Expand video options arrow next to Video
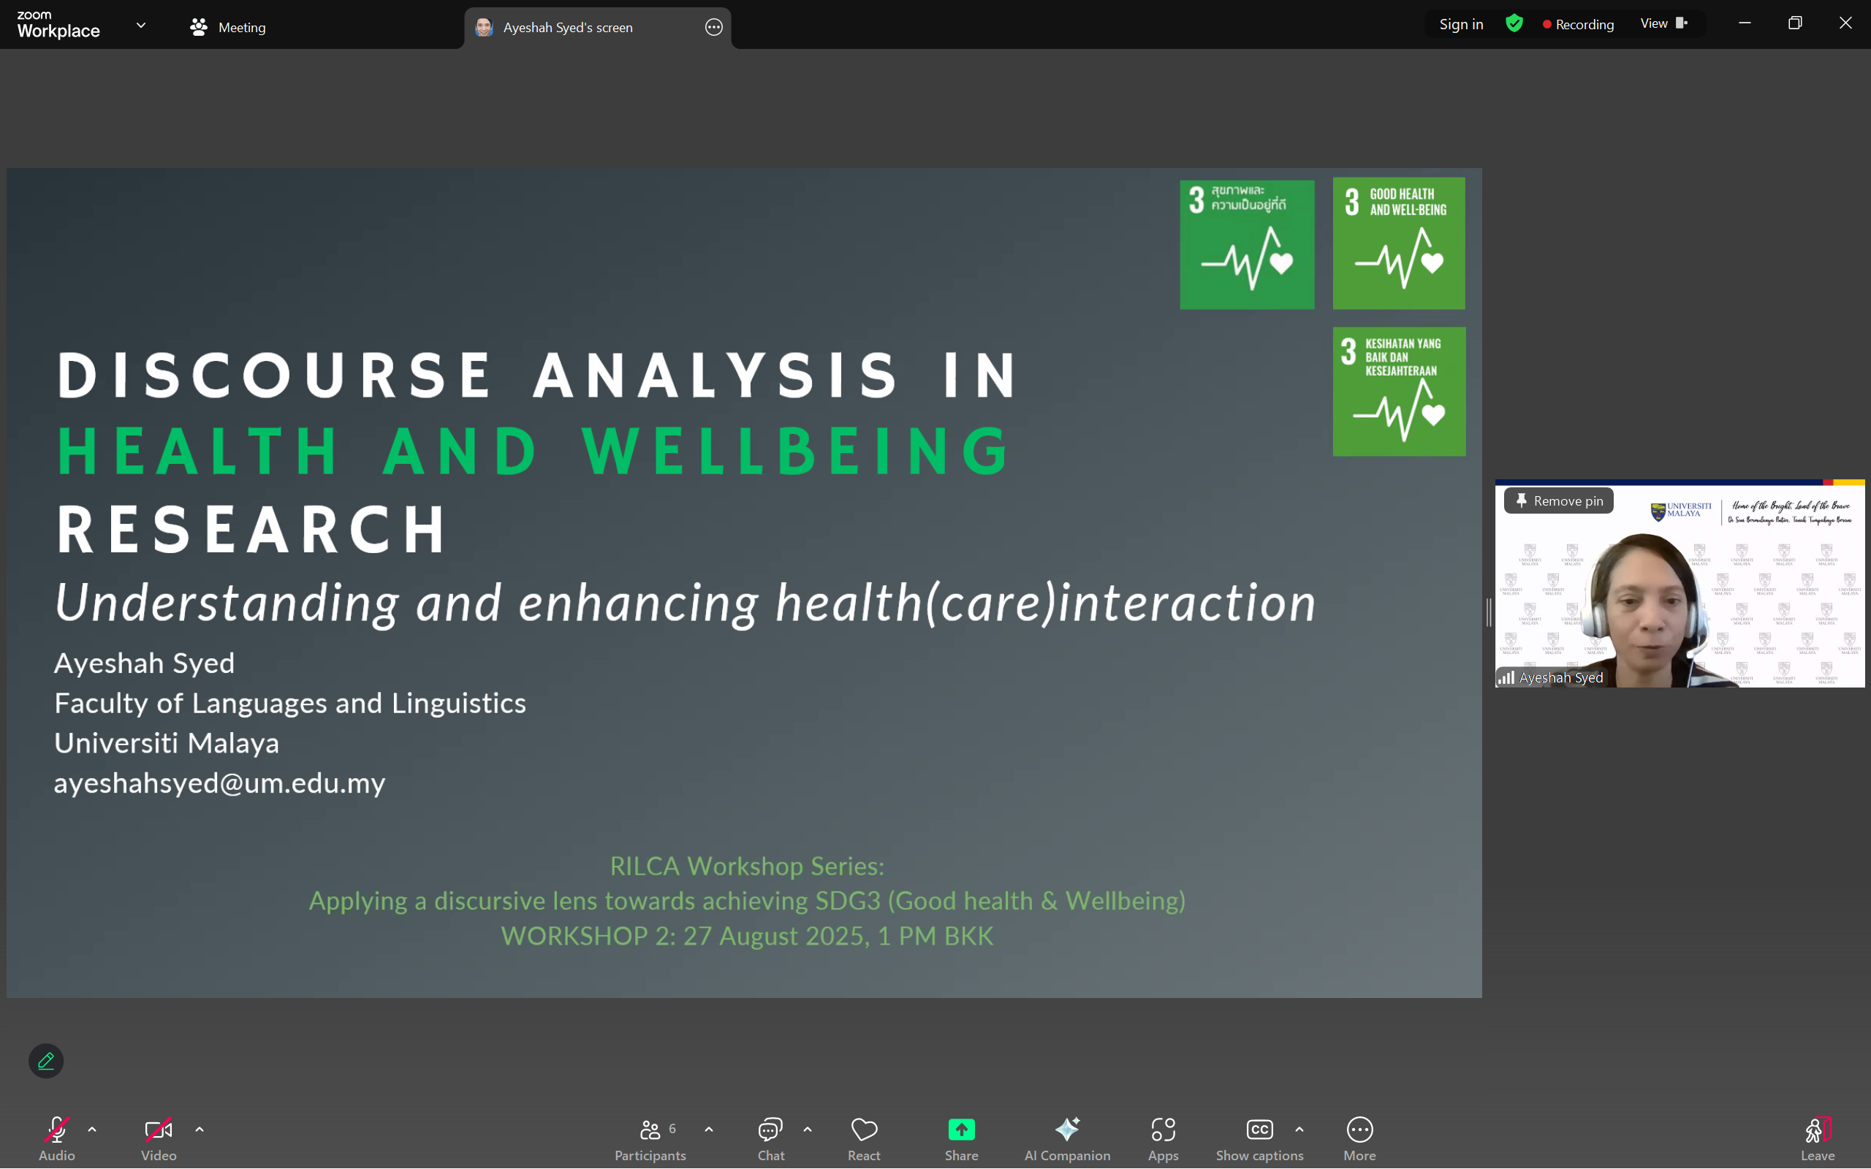Image resolution: width=1871 pixels, height=1169 pixels. 200,1130
